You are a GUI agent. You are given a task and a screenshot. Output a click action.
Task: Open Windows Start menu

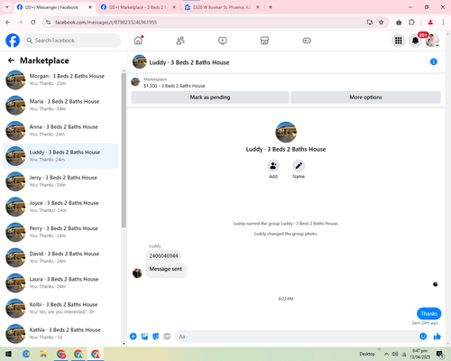8,354
